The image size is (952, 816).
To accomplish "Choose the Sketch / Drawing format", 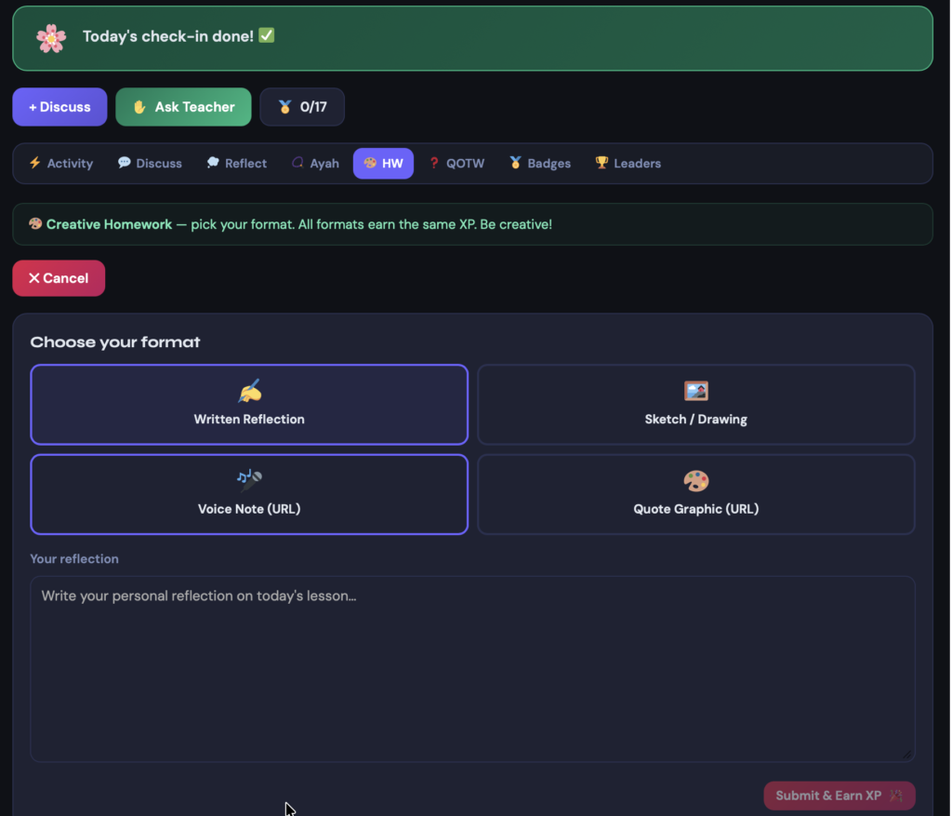I will pyautogui.click(x=695, y=405).
